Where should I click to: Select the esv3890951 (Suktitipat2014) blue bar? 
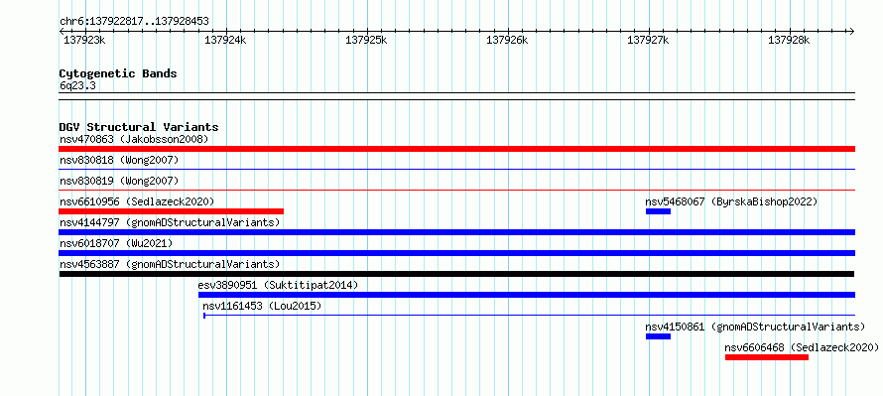pyautogui.click(x=527, y=295)
